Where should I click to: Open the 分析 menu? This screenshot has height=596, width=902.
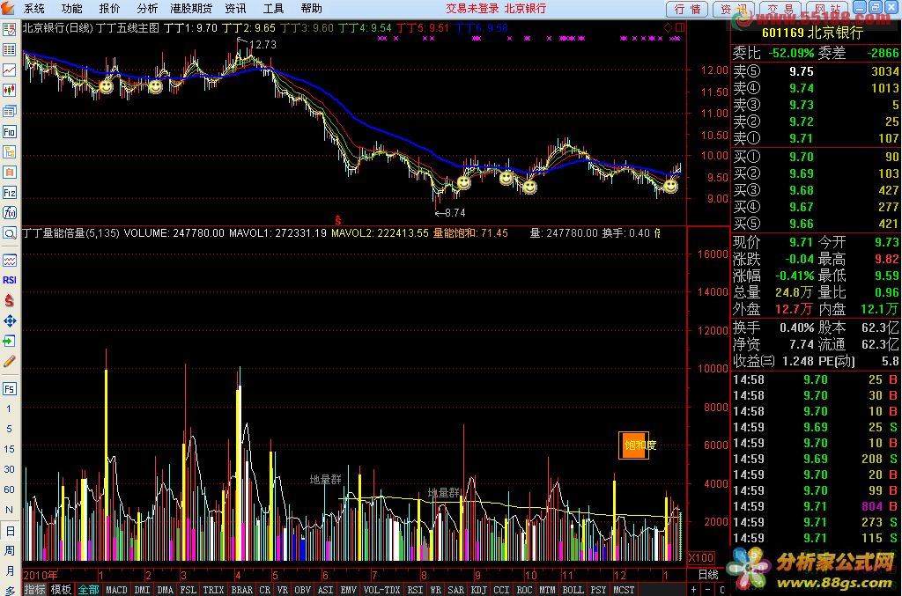click(x=147, y=9)
